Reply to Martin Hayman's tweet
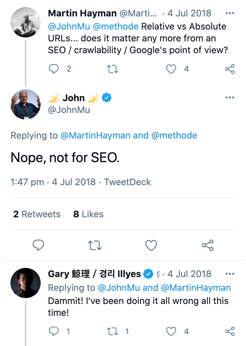Screen dimensions: 246x346 53,69
